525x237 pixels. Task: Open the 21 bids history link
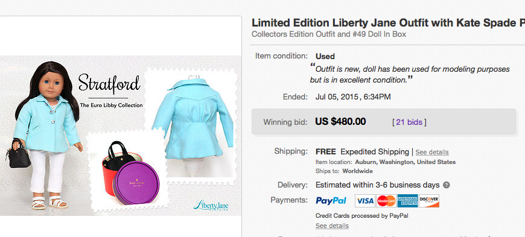(x=409, y=122)
